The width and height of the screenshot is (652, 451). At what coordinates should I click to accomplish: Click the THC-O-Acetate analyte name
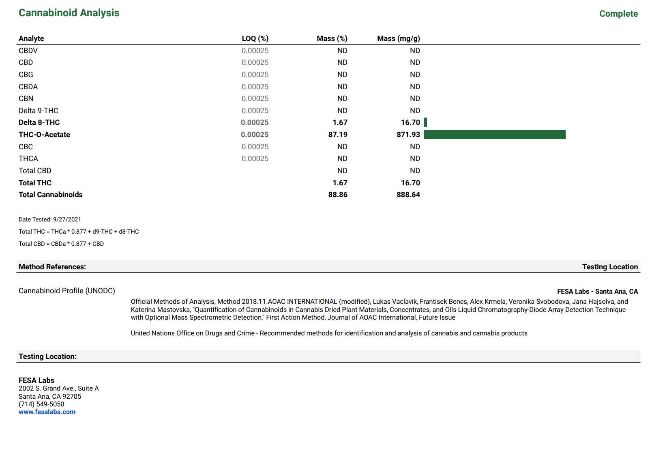(x=44, y=135)
